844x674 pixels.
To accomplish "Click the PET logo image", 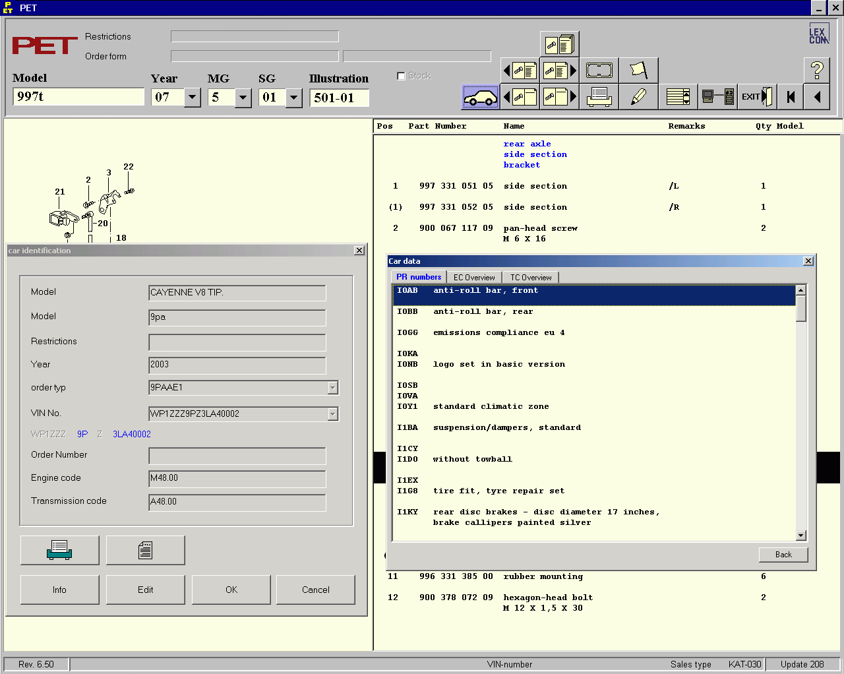I will pos(45,46).
